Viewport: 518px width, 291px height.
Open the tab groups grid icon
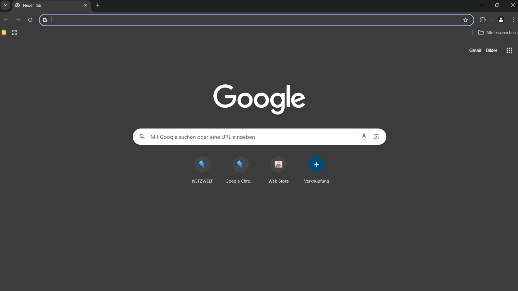tap(15, 32)
